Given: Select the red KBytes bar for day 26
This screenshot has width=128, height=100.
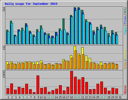Looking at the screenshot, I should [x=101, y=88].
